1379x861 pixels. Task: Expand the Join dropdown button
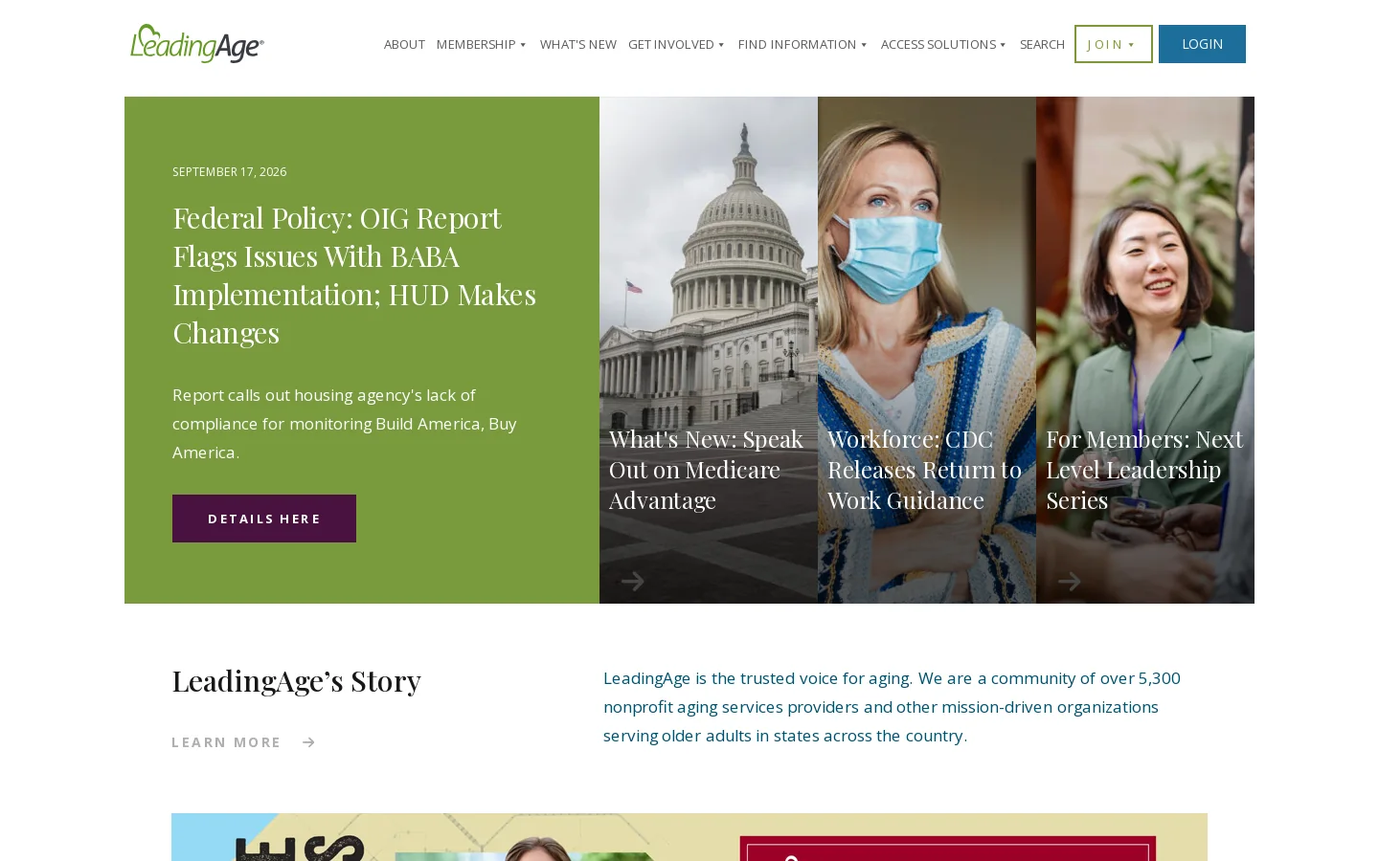coord(1113,44)
